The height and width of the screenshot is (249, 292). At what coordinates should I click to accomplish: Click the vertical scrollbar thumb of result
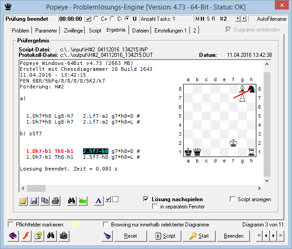click(x=267, y=124)
